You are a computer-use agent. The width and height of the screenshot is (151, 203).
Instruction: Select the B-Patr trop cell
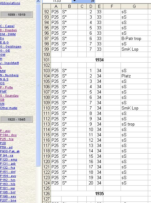point(134,39)
